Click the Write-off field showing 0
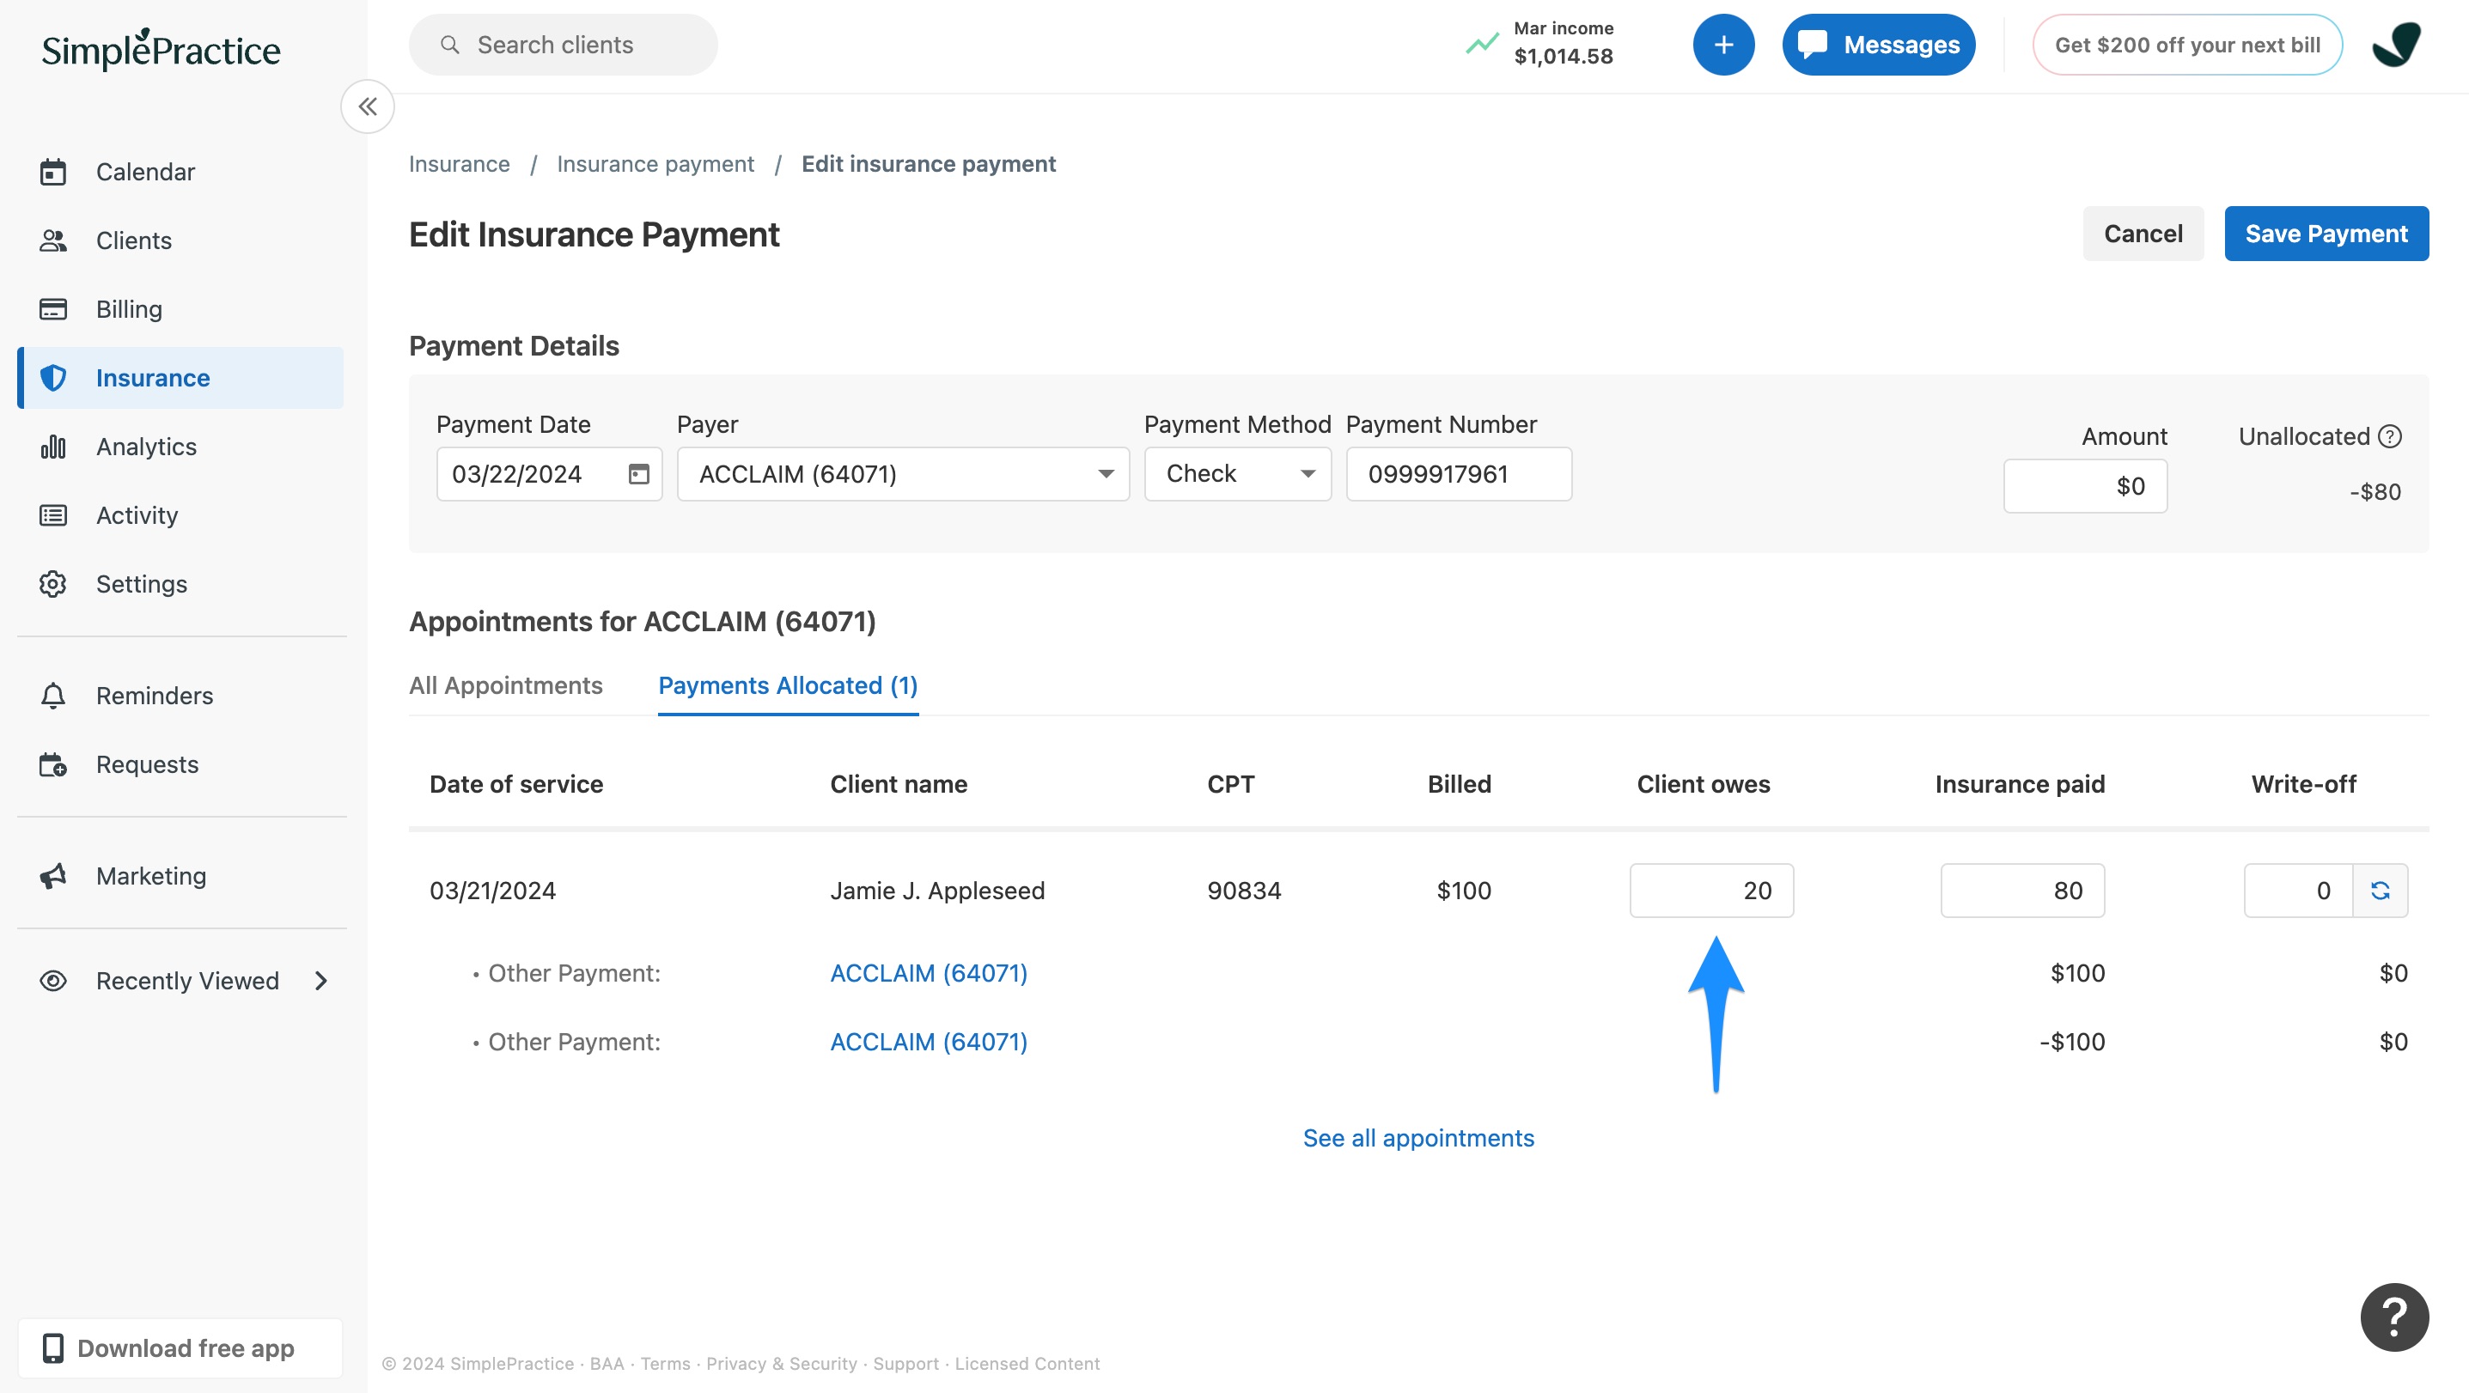2469x1393 pixels. click(2298, 891)
